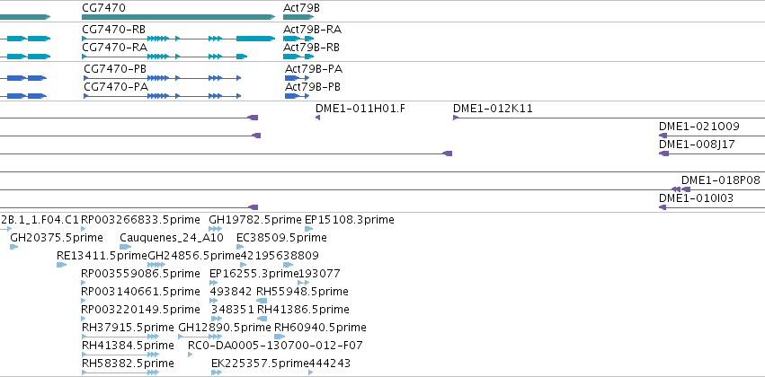
Task: Click the RH60940.5prime EST arrow glyph
Action: (x=280, y=337)
